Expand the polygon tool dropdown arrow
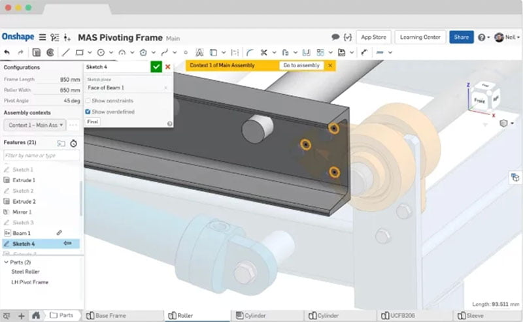The width and height of the screenshot is (523, 322). [154, 52]
